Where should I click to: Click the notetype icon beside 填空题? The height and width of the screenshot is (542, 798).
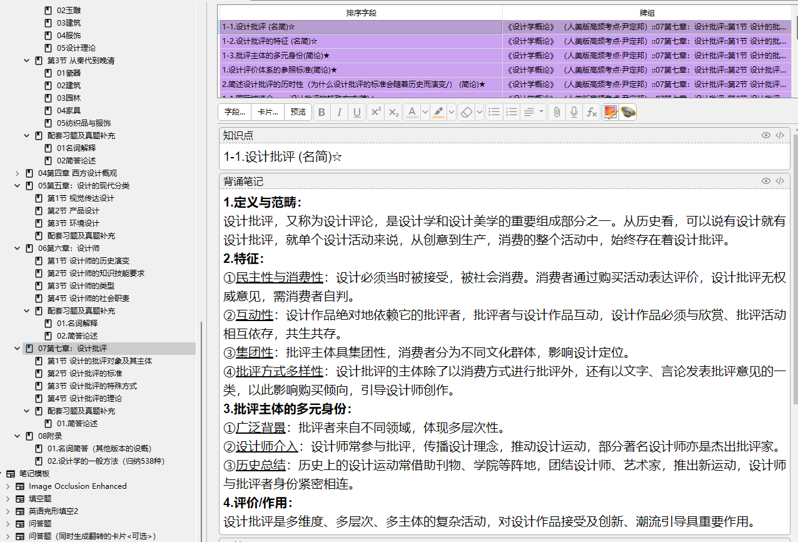[20, 499]
